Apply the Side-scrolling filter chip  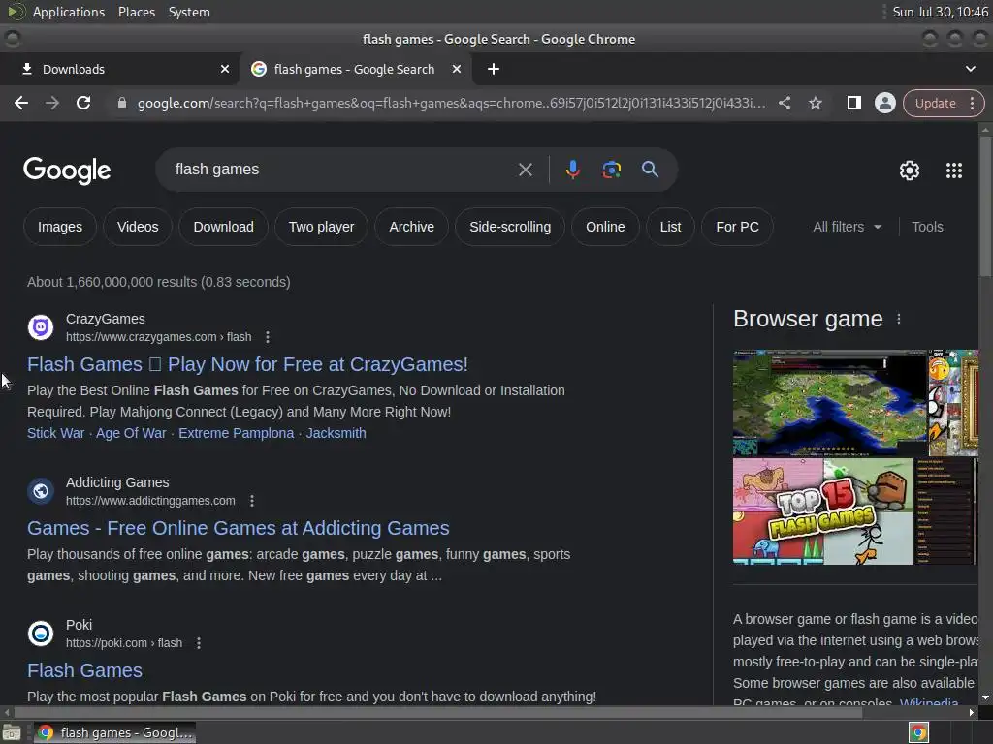510,227
